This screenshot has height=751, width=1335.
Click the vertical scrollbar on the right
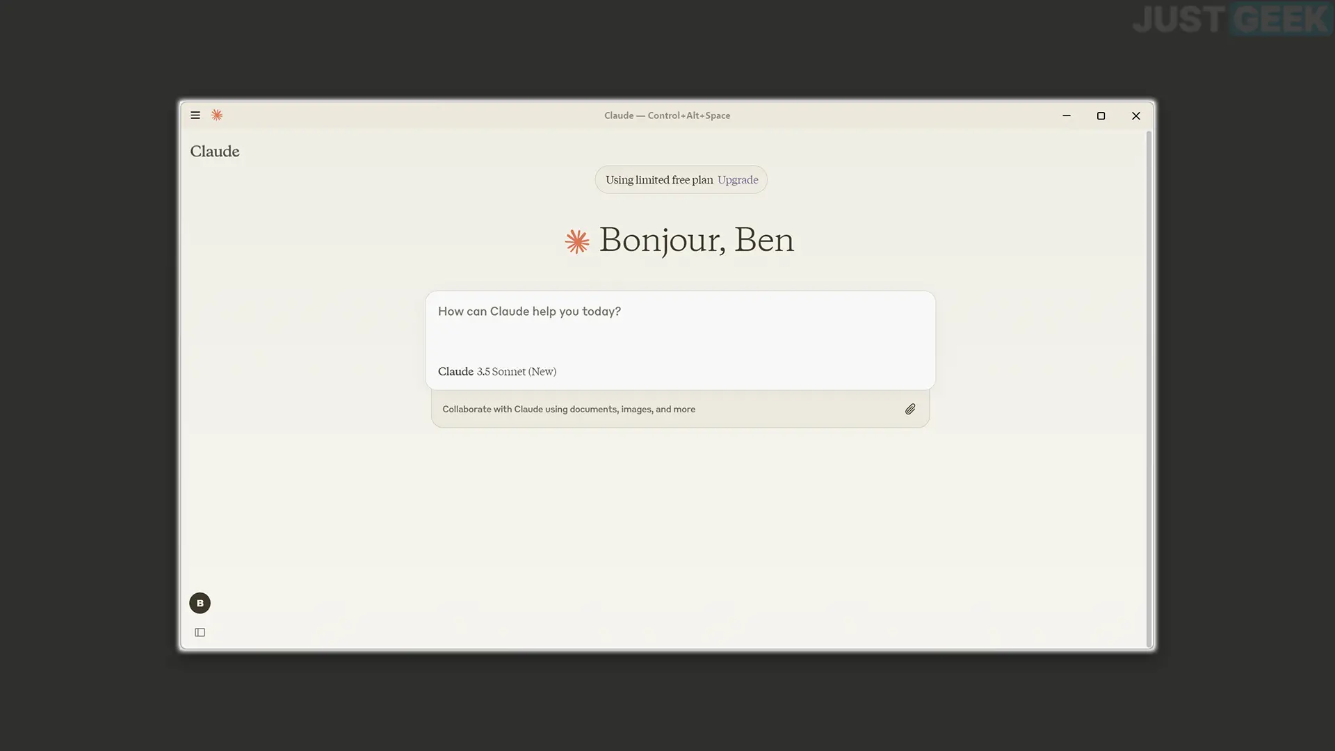tap(1149, 388)
